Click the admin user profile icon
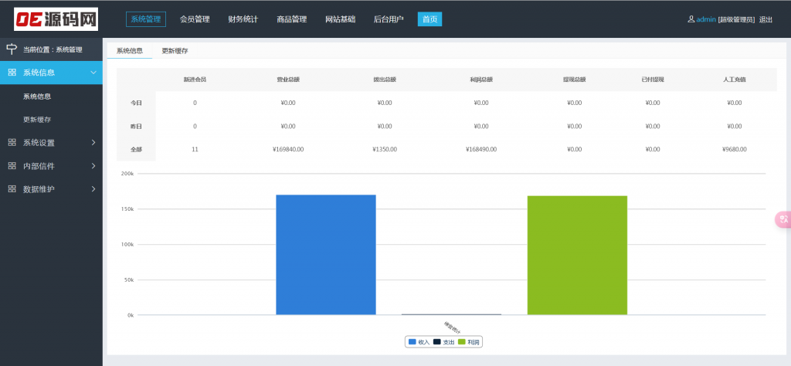The height and width of the screenshot is (366, 791). (x=691, y=19)
